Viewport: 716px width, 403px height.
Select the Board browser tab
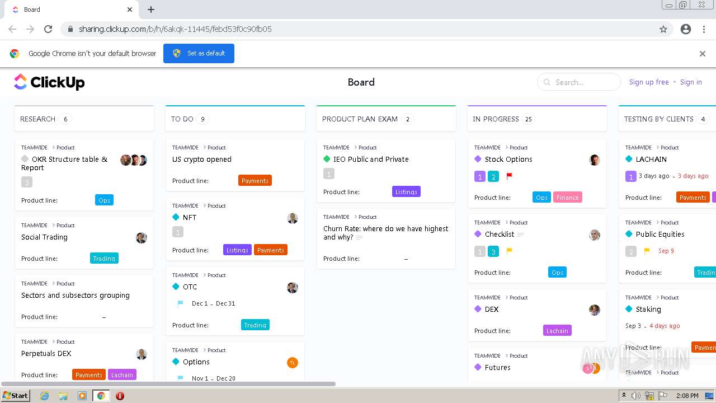[x=71, y=10]
